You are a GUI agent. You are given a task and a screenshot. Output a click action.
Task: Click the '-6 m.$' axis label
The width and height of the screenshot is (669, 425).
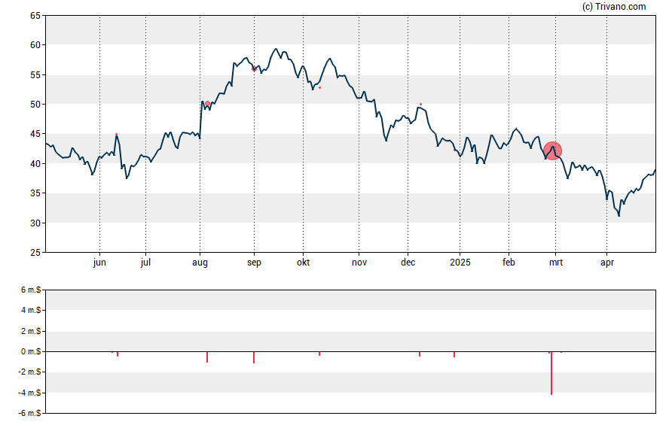click(x=29, y=414)
